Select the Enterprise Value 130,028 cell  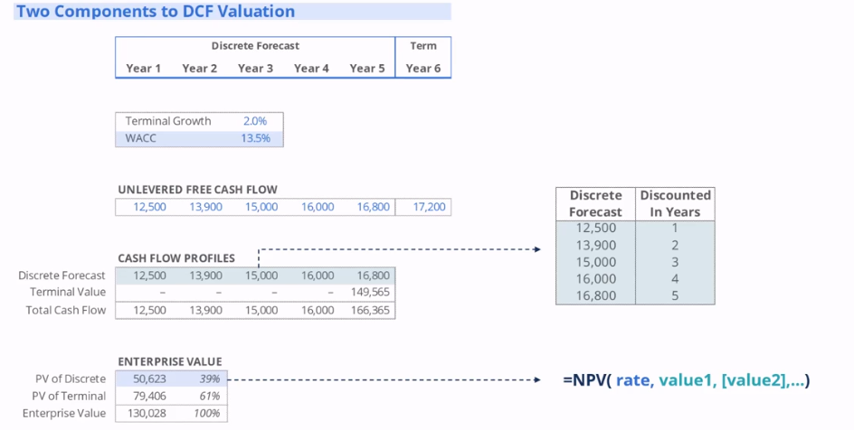[149, 413]
